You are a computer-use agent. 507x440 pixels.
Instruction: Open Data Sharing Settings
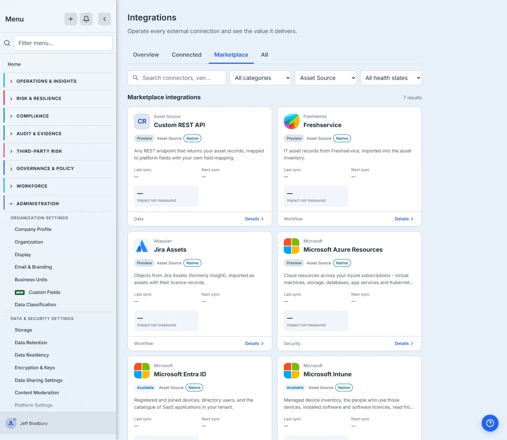(x=39, y=380)
